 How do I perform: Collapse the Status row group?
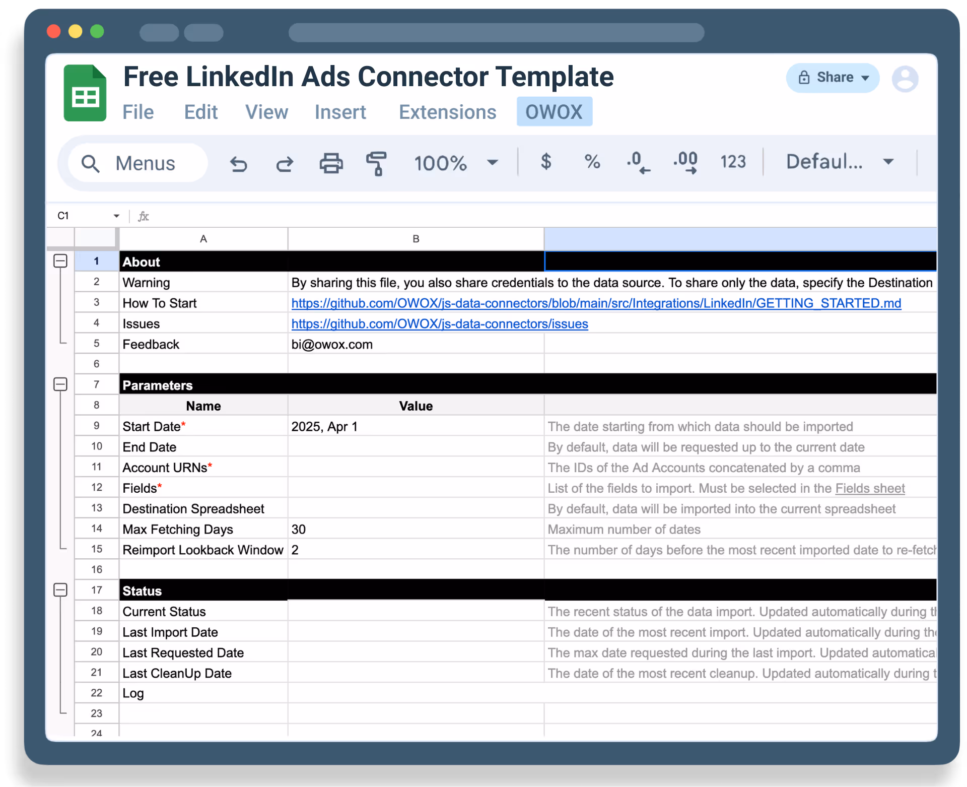point(60,590)
